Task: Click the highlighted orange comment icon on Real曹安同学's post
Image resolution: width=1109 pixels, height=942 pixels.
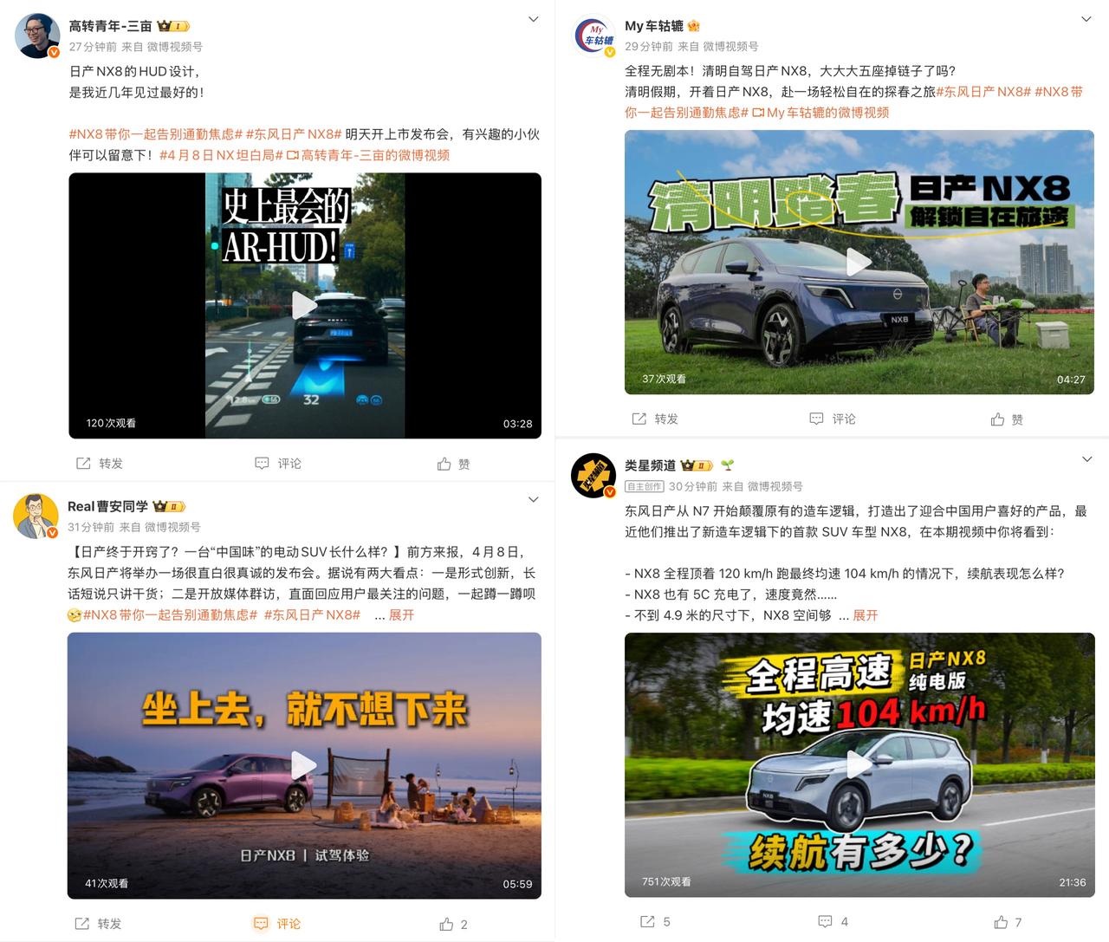Action: [x=261, y=924]
